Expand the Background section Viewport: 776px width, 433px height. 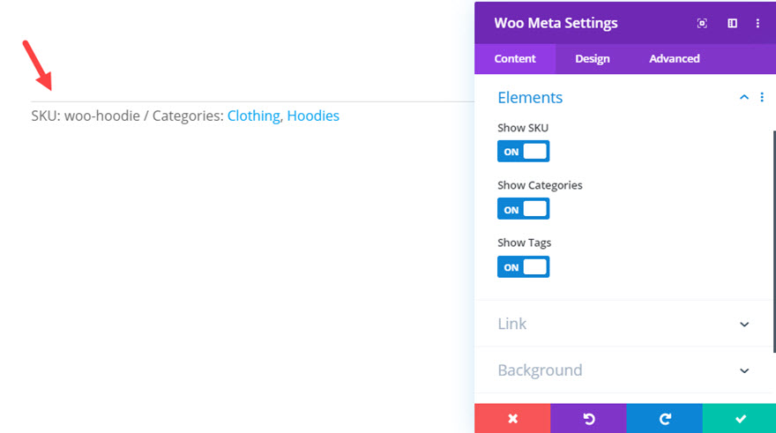[623, 370]
